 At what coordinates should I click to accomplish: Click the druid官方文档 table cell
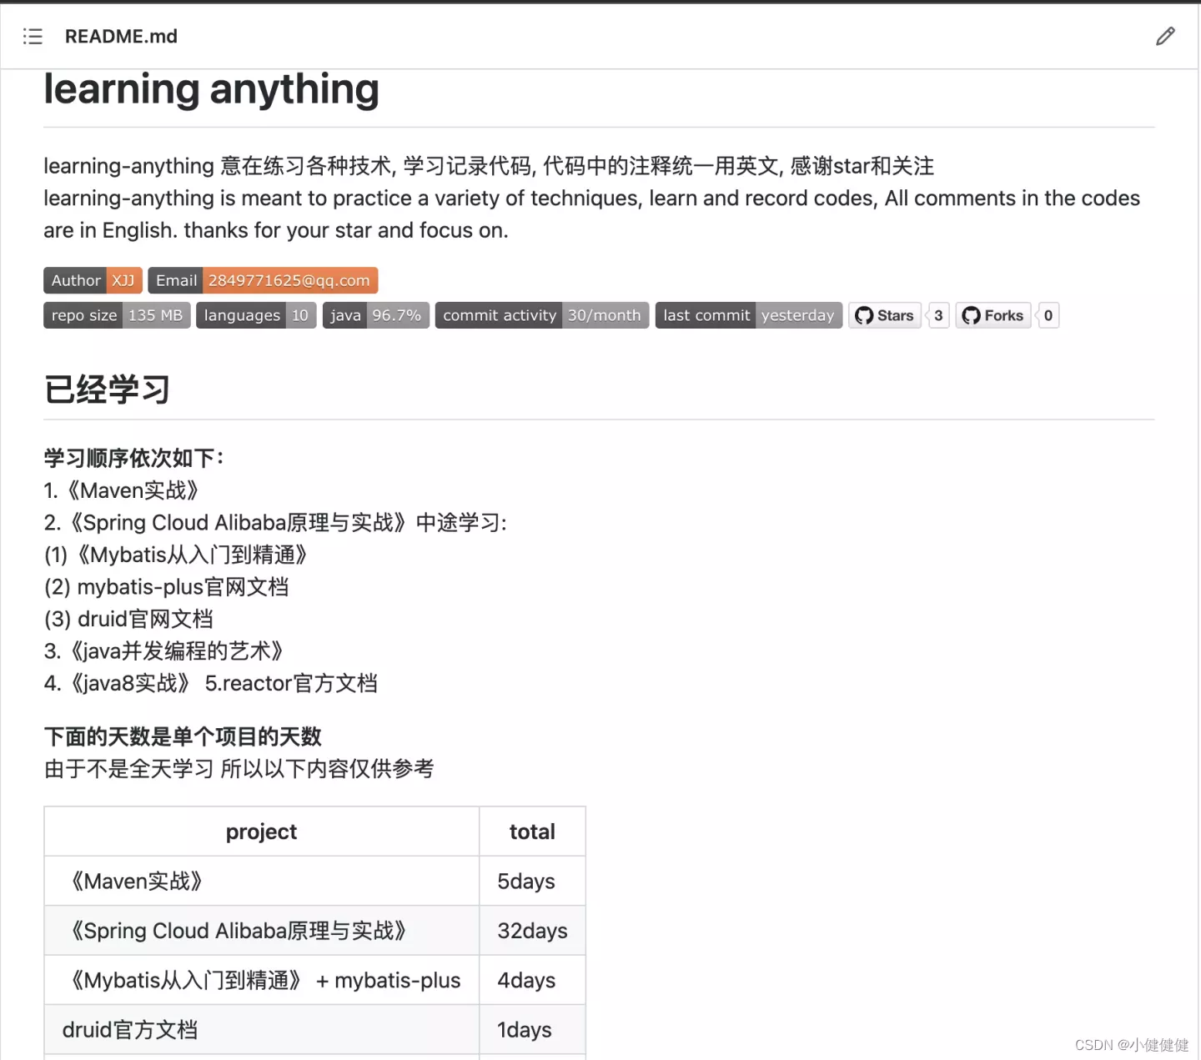[261, 1030]
